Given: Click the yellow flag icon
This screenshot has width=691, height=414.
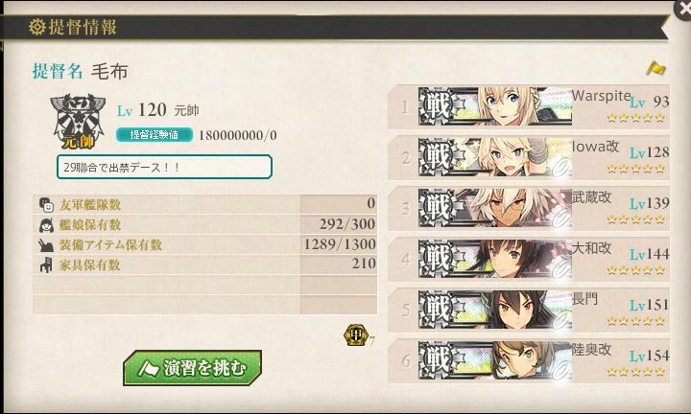Looking at the screenshot, I should click(655, 68).
